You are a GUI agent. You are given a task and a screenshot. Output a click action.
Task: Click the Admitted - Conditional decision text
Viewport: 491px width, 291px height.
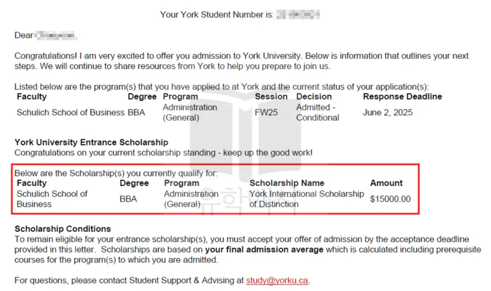[x=317, y=112]
